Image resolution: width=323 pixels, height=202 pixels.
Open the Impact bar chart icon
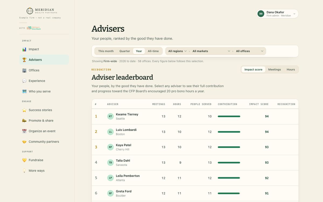coord(24,49)
